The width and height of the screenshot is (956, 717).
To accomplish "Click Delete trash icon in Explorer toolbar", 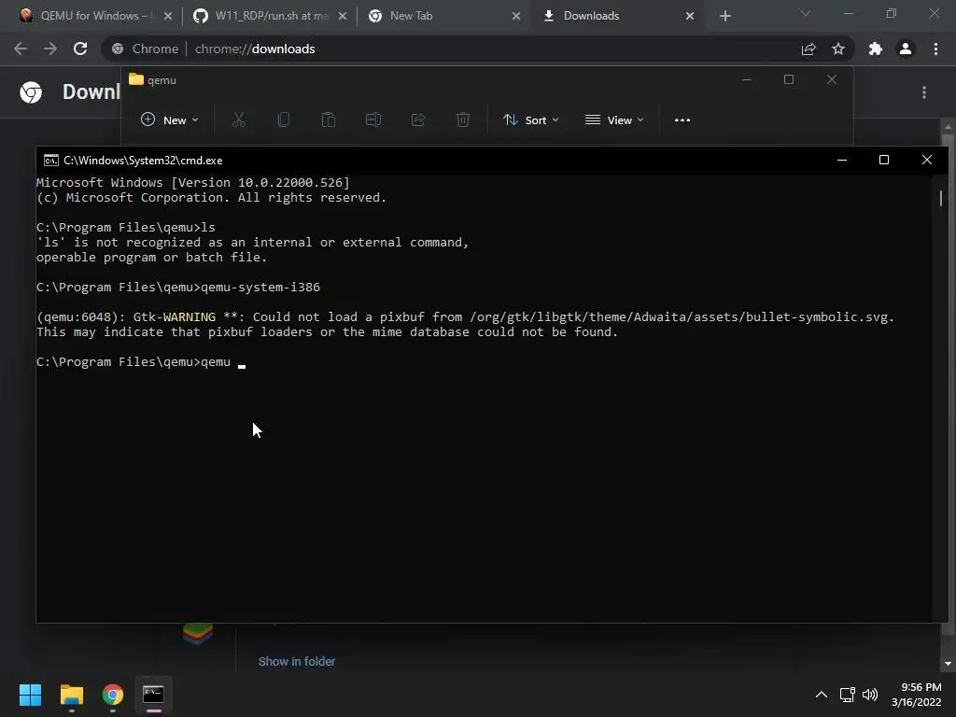I will click(463, 119).
